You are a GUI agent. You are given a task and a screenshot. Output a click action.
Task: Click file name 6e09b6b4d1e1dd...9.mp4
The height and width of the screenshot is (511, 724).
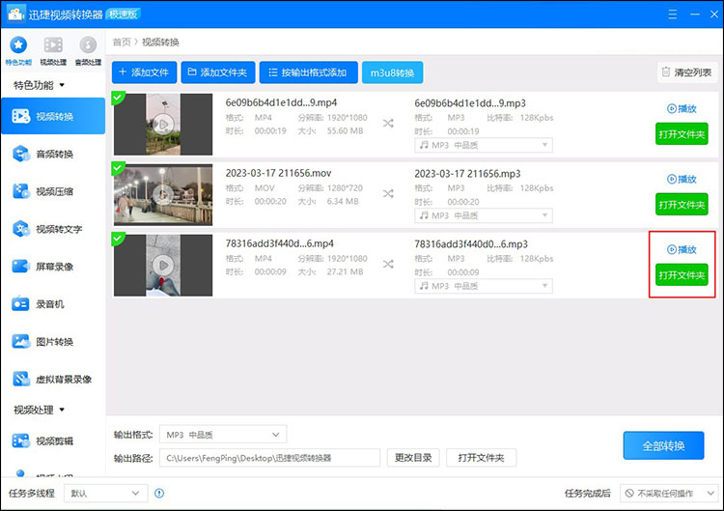point(281,102)
